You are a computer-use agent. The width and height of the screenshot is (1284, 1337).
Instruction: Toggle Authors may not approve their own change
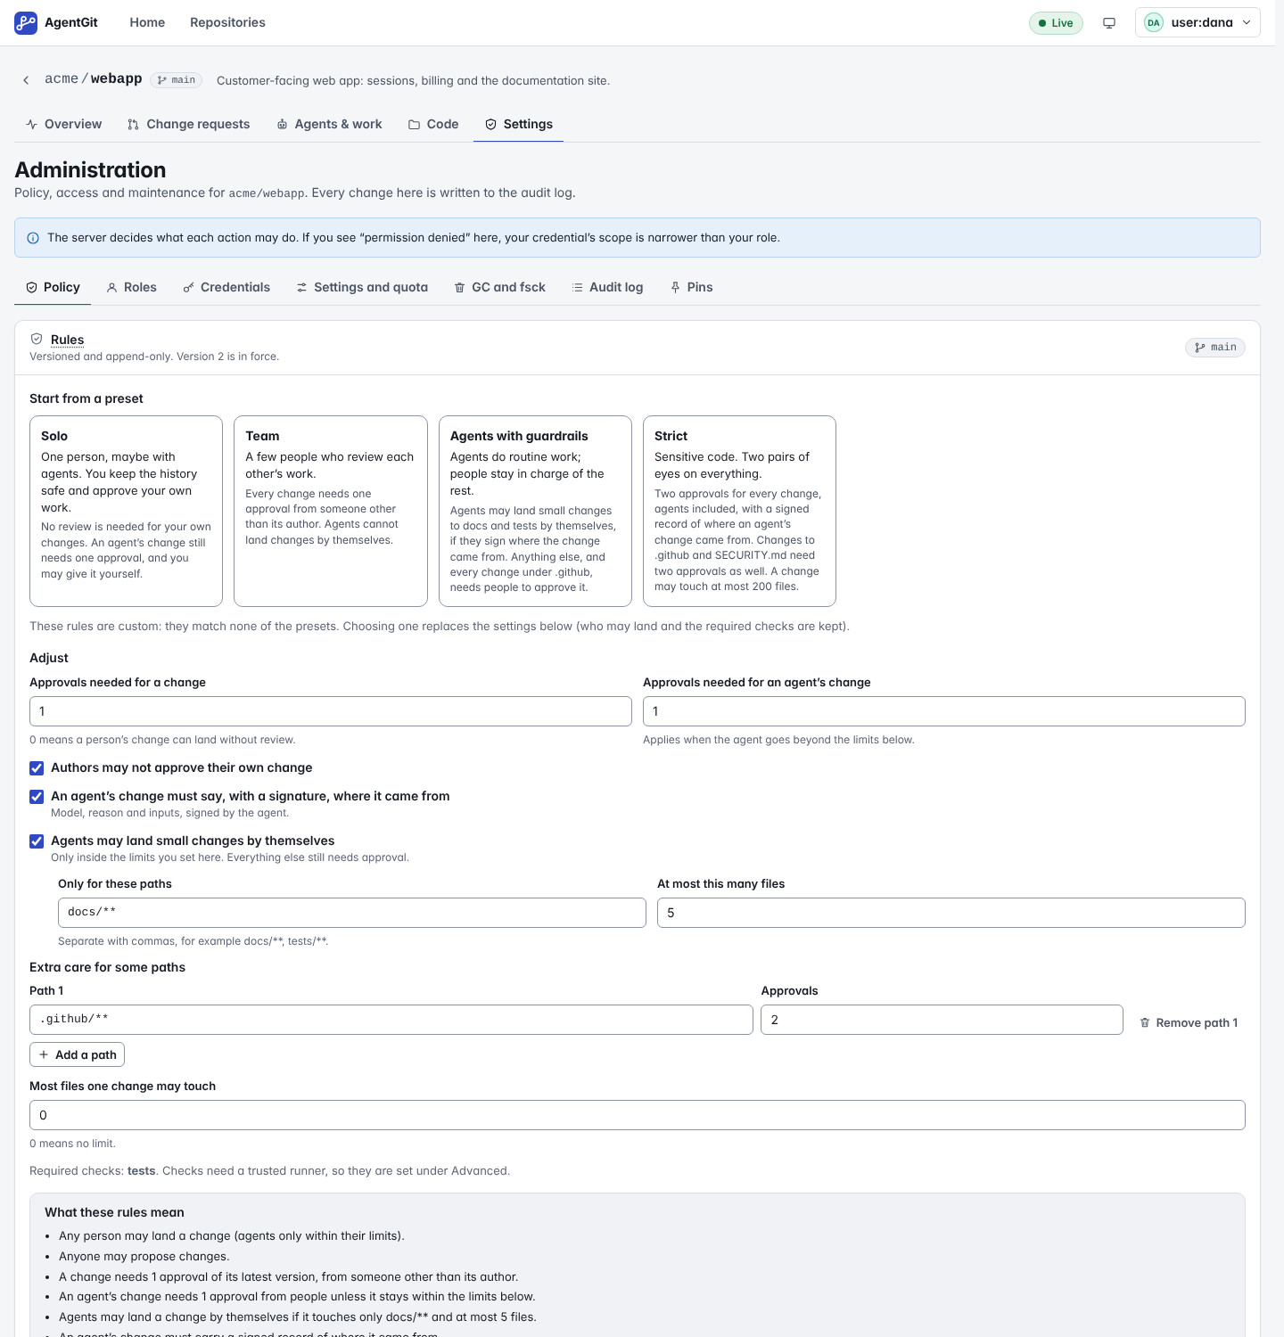pyautogui.click(x=37, y=768)
